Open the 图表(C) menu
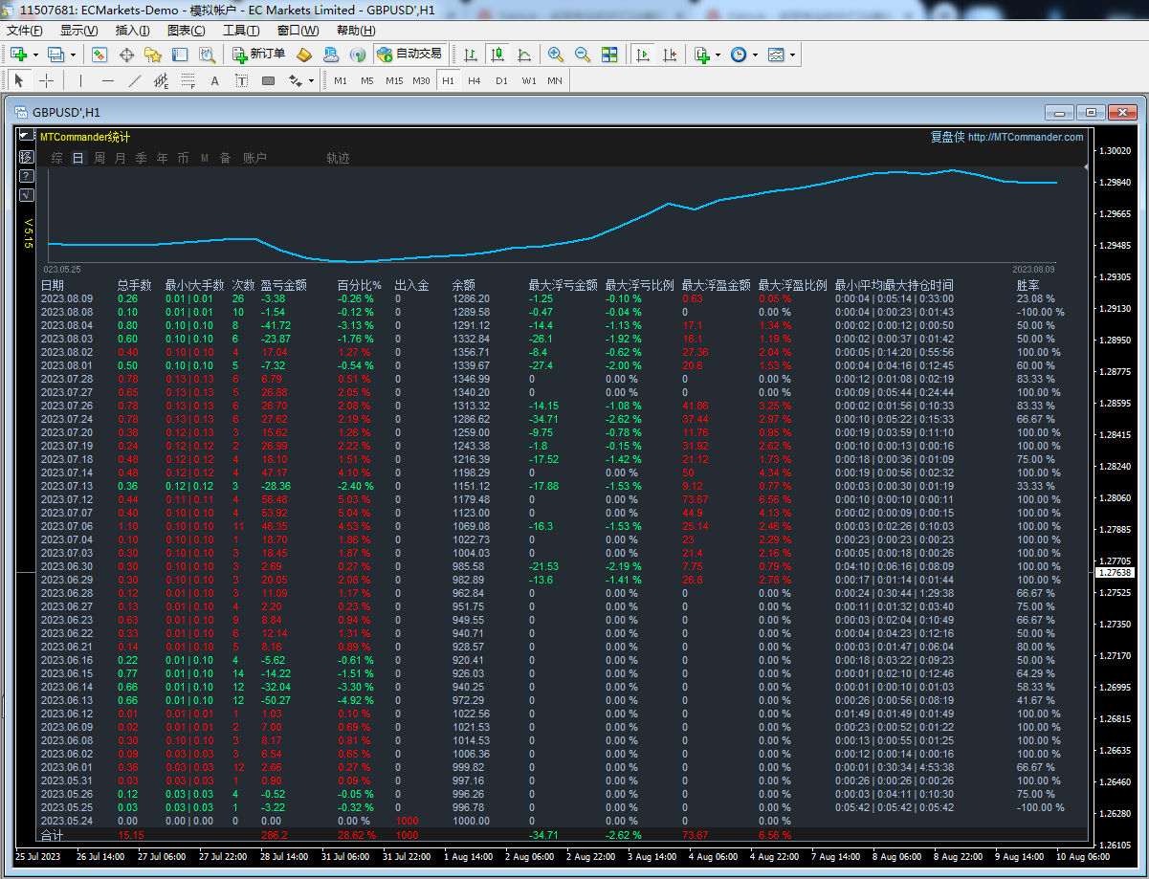The width and height of the screenshot is (1149, 879). point(186,31)
